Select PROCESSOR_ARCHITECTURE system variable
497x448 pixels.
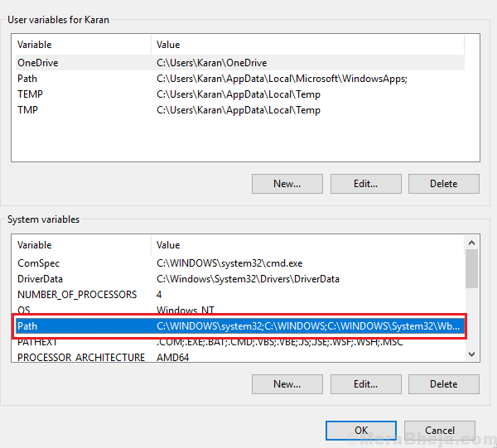[x=240, y=357]
